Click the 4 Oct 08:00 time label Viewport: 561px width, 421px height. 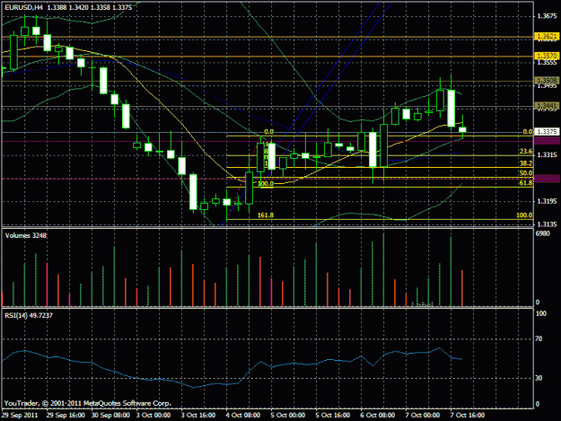(x=243, y=416)
